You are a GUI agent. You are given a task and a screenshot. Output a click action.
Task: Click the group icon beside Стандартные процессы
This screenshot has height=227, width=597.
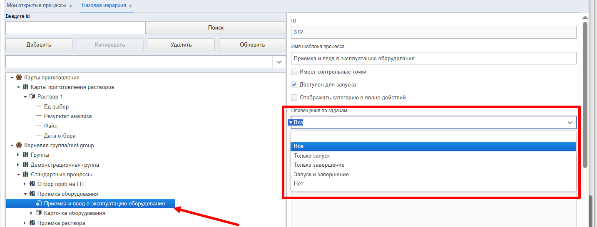[x=25, y=174]
